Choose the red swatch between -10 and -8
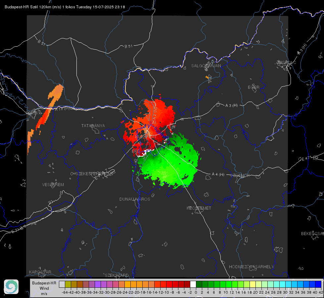Image resolution: width=324 pixels, height=298 pixels. 169,284
